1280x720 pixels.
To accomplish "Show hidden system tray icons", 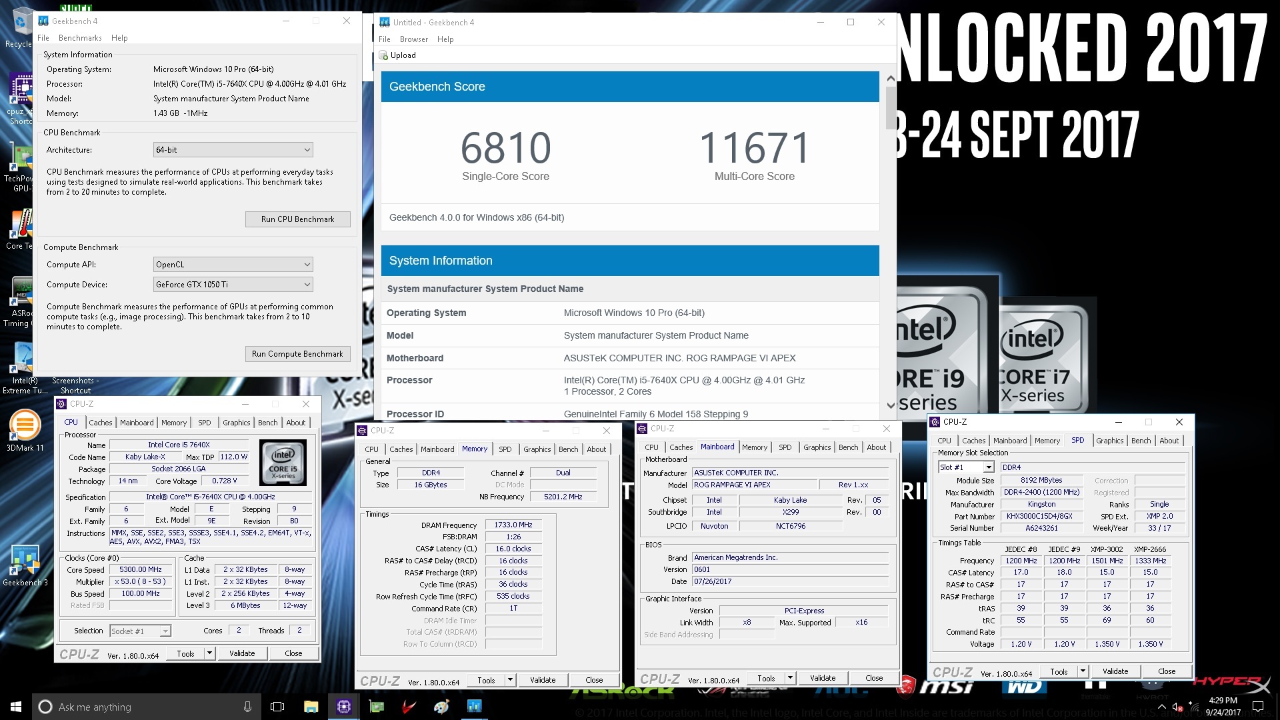I will [1162, 707].
